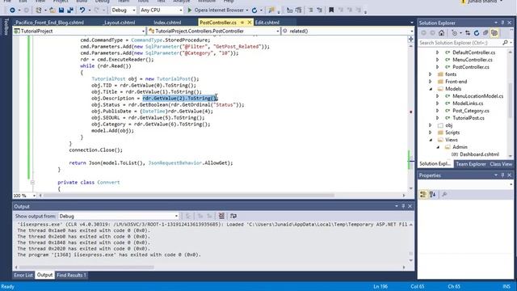Open the Debug configuration dropdown
This screenshot has width=517, height=291.
(x=124, y=11)
